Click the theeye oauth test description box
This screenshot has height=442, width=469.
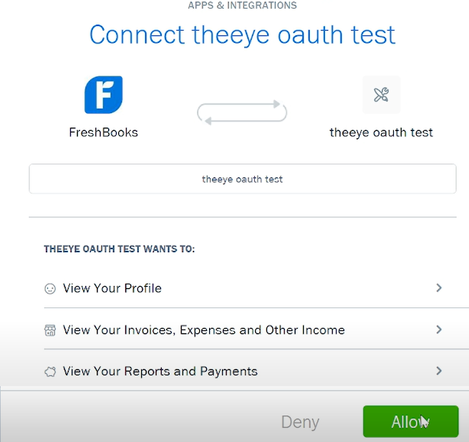tap(243, 178)
